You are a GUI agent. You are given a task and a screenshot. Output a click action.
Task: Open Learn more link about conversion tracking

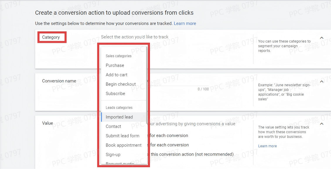185,23
